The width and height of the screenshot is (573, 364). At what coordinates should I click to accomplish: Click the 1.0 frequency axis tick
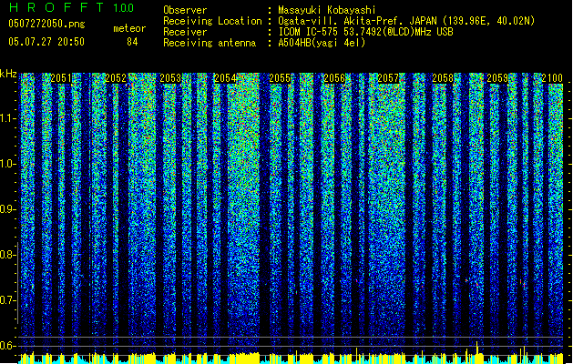pos(9,165)
